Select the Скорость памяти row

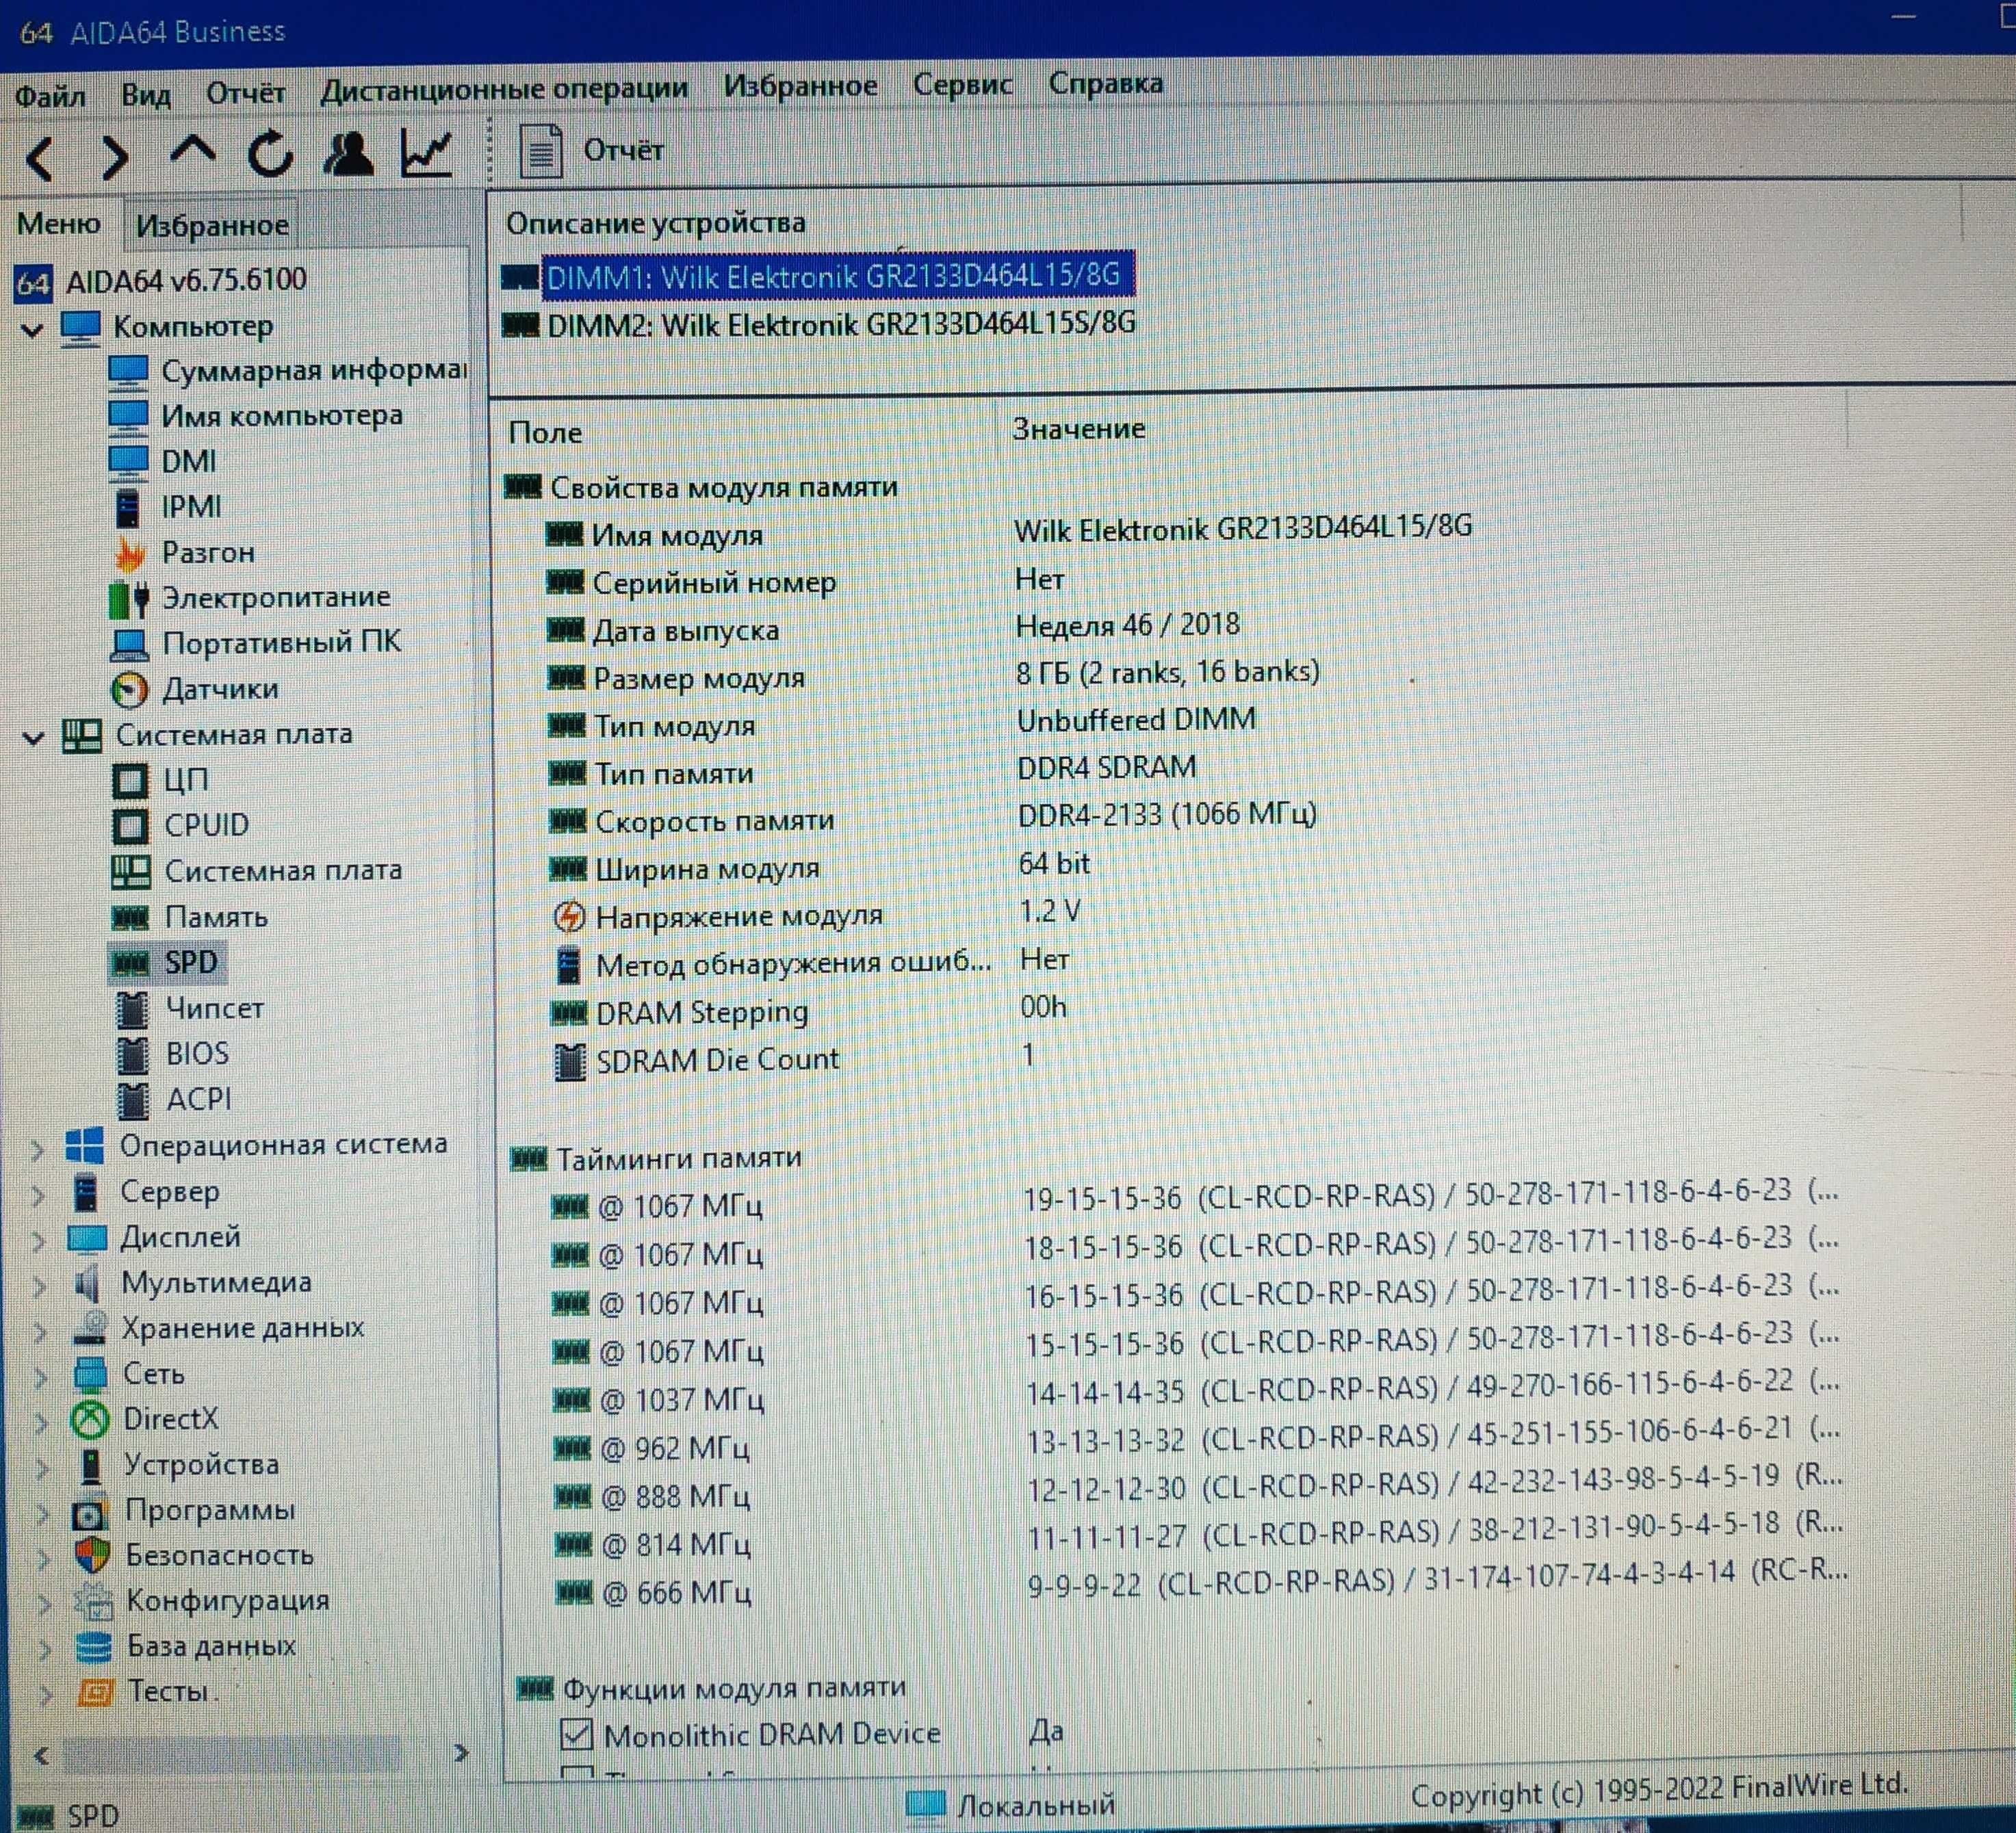coord(932,819)
